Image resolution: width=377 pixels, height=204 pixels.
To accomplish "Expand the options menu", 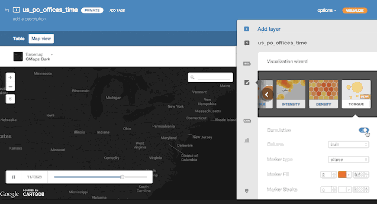I will (x=326, y=10).
